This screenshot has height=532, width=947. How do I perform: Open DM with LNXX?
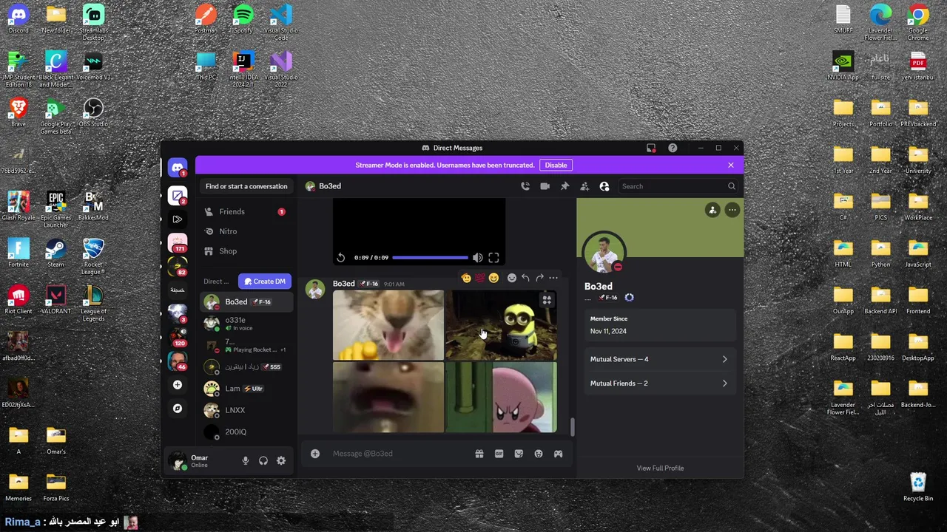pyautogui.click(x=246, y=410)
